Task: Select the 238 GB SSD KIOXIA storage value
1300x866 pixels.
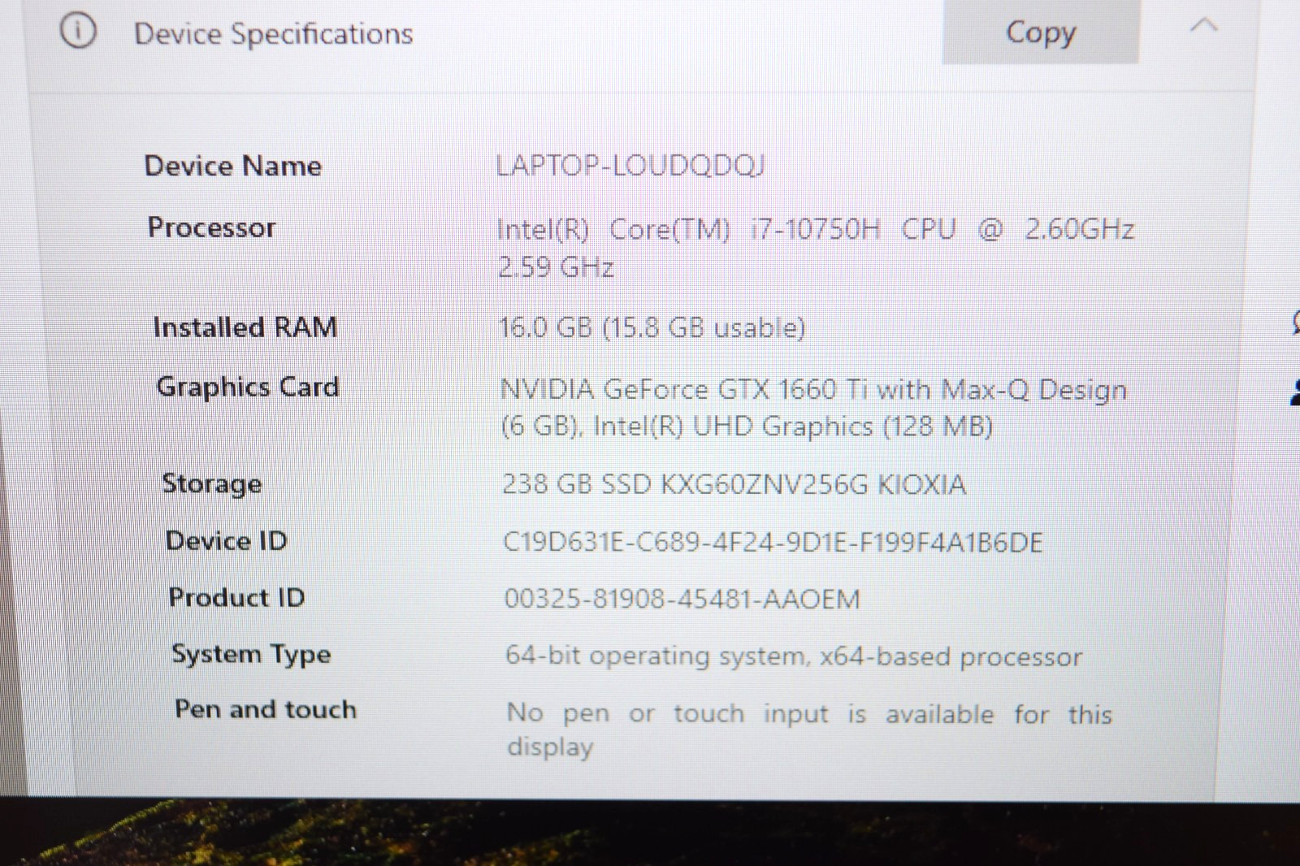Action: [x=734, y=484]
